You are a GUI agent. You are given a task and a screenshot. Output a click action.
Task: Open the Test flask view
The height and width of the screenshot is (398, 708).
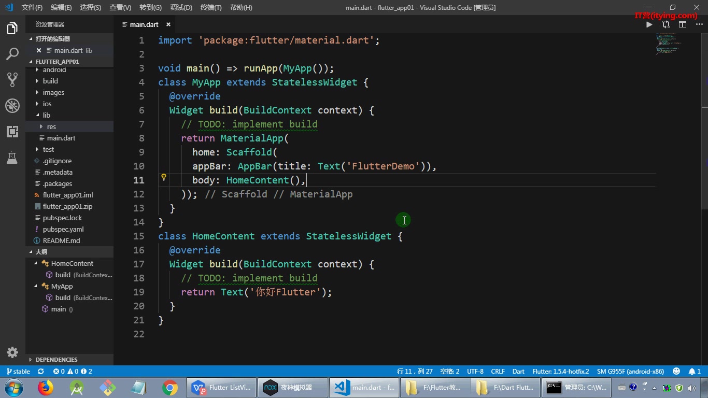(x=12, y=158)
